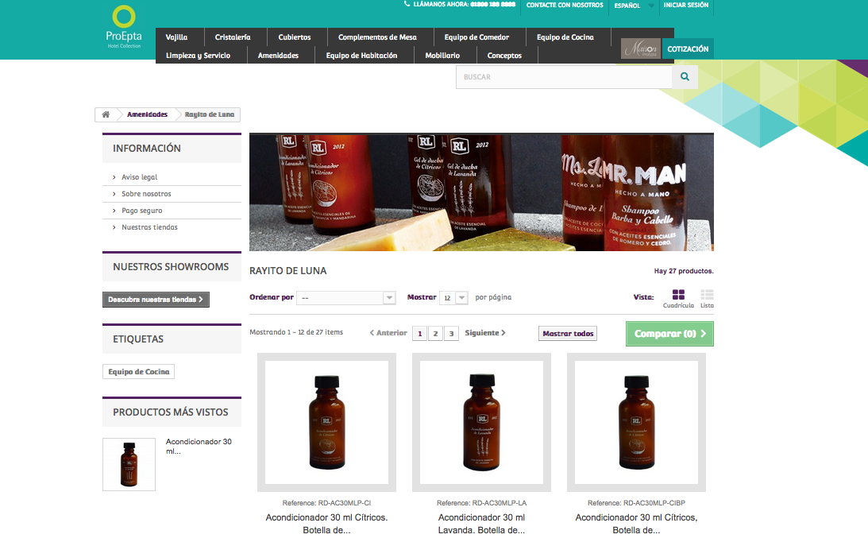Open the Mobiliario menu
The image size is (868, 542).
pos(442,56)
